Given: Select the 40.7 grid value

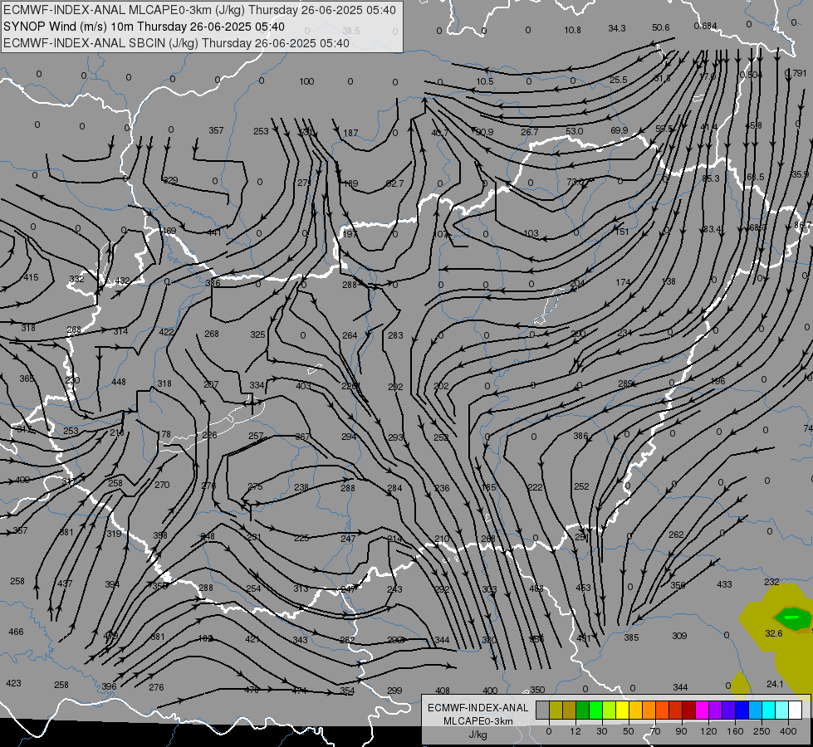Looking at the screenshot, I should coord(439,133).
